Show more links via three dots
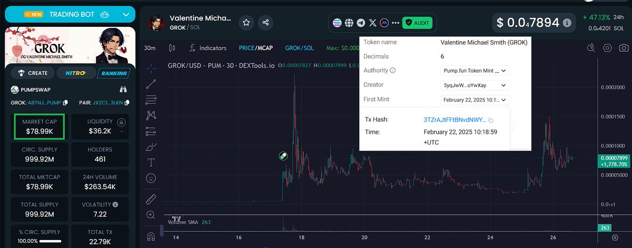 396,23
